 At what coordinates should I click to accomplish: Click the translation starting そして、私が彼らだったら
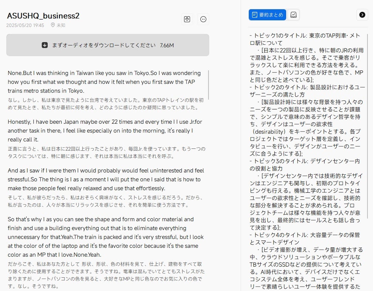106,201
